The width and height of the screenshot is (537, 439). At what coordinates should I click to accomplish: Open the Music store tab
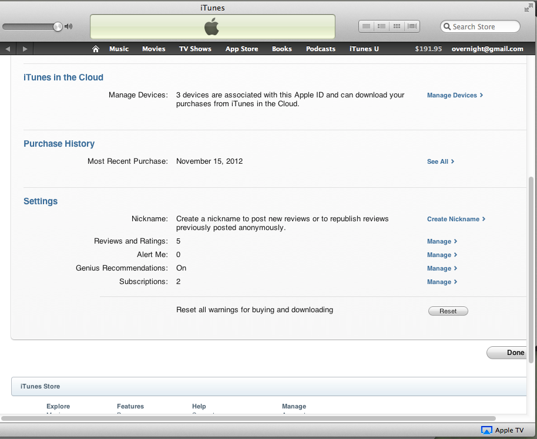[x=119, y=49]
